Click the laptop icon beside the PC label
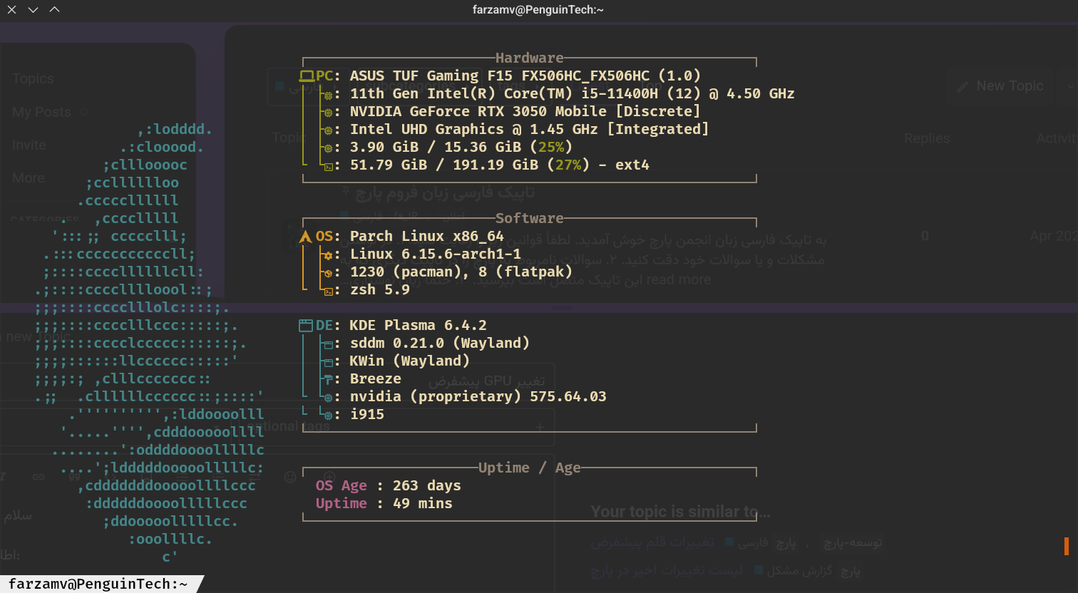Image resolution: width=1078 pixels, height=593 pixels. [307, 76]
